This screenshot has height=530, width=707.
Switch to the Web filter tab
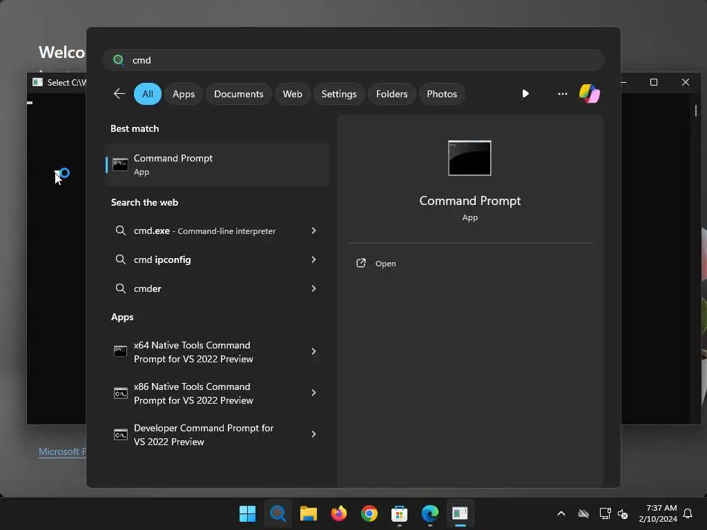coord(292,94)
